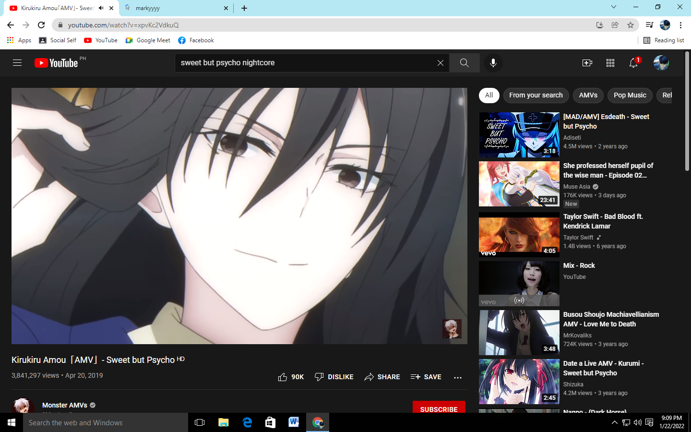Focus the address bar URL
Screen dimensions: 691x432
tap(123, 25)
